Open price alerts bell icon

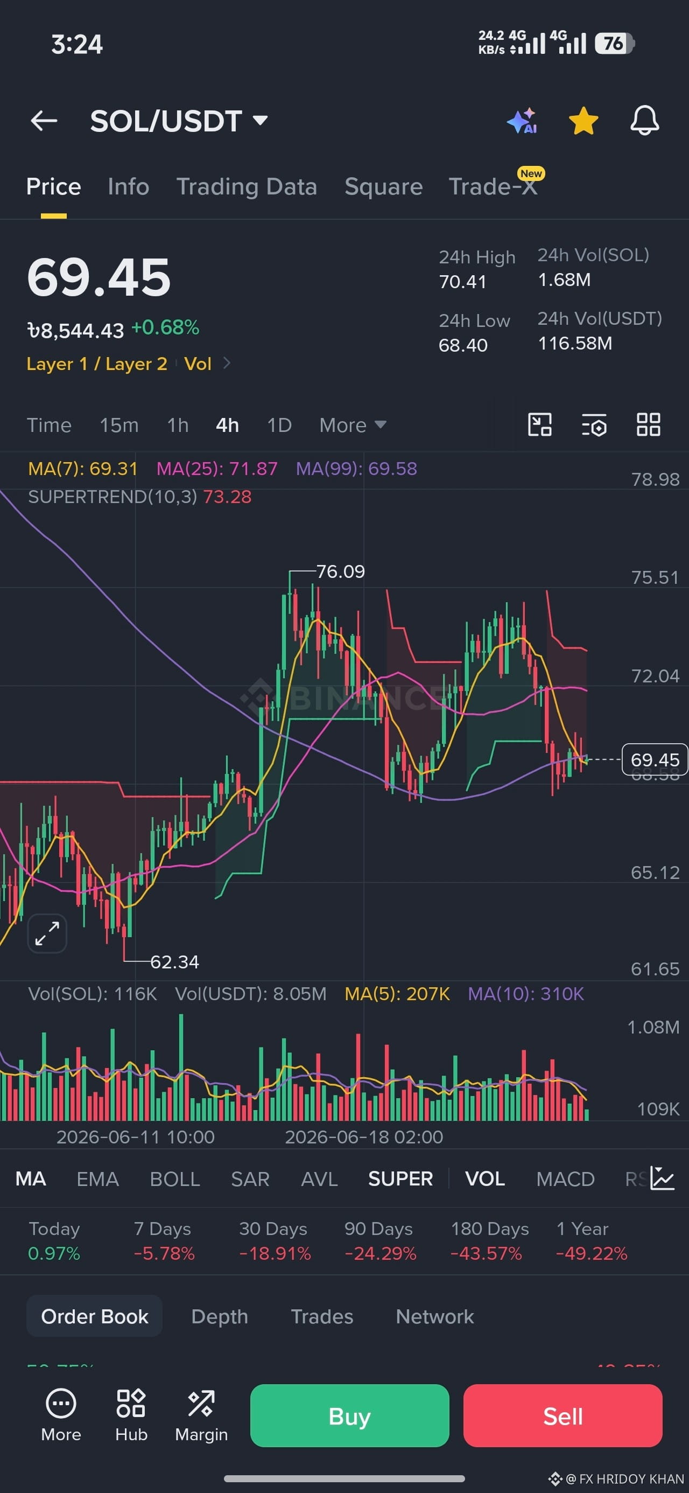click(644, 121)
